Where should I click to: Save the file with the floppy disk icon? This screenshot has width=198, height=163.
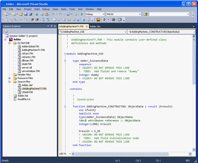tap(26, 14)
